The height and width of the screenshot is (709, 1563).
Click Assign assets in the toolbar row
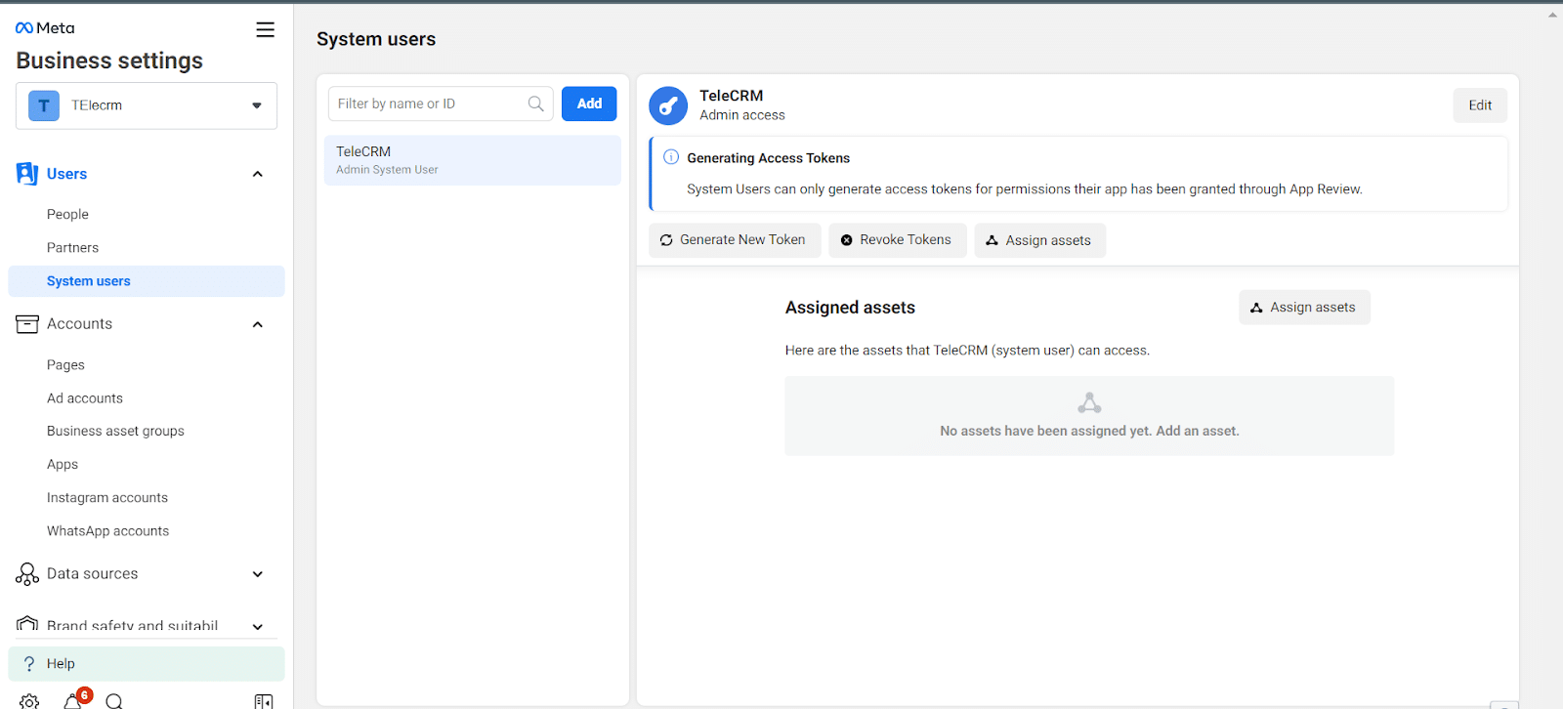(1039, 240)
